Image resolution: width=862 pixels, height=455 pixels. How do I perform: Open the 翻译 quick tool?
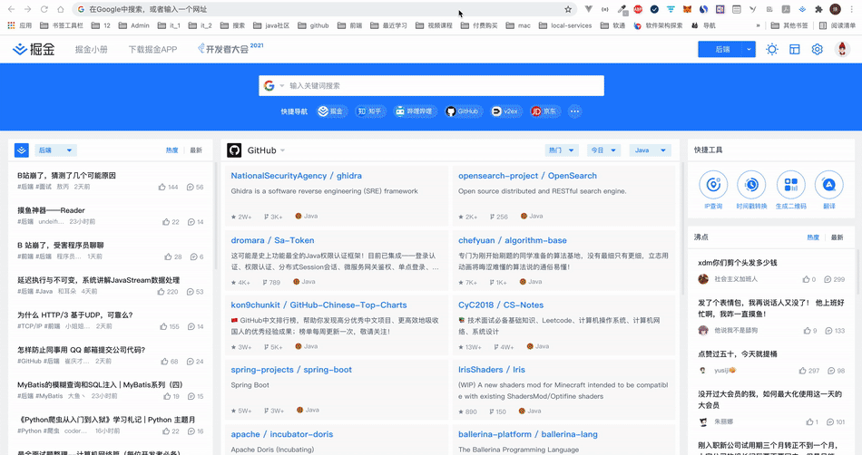pos(829,190)
